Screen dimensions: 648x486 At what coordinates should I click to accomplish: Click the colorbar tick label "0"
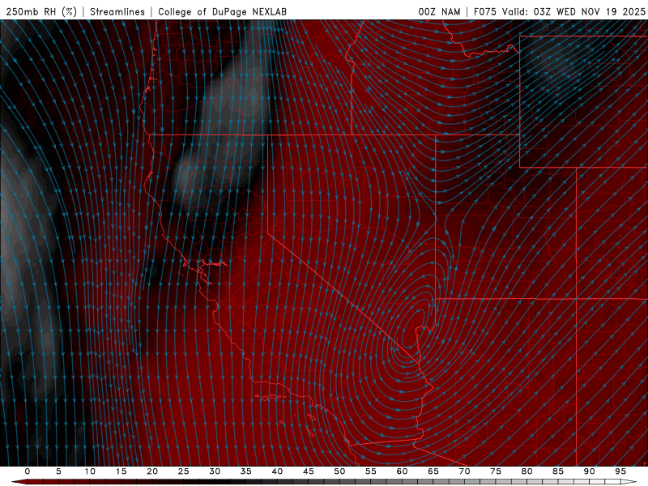click(x=28, y=471)
